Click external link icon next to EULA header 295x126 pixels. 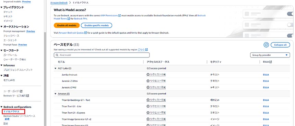[271, 62]
